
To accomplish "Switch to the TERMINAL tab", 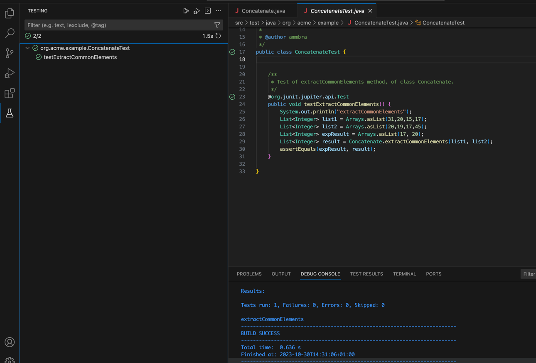I will pyautogui.click(x=404, y=274).
